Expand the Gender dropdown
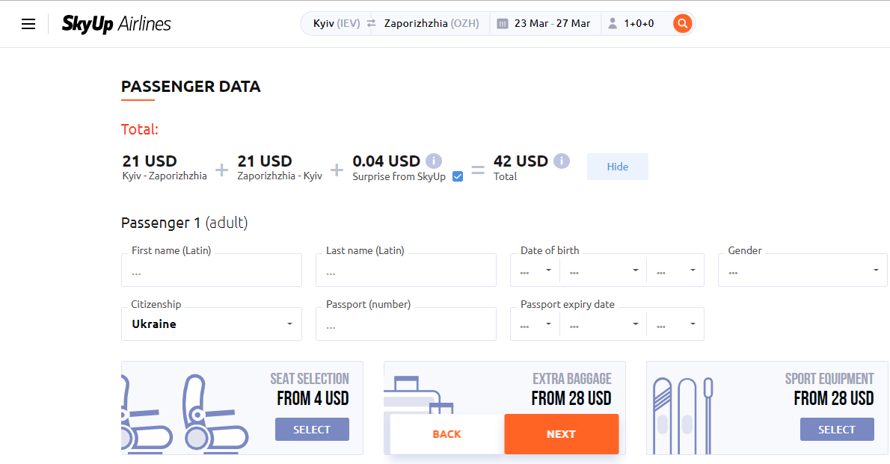This screenshot has height=464, width=890. [x=802, y=270]
